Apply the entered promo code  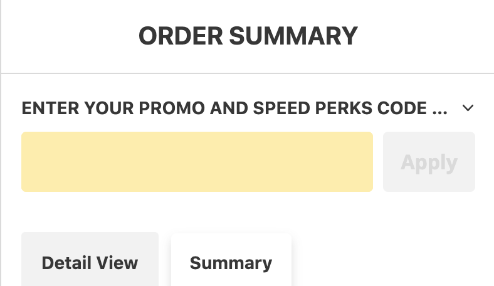[x=429, y=162]
